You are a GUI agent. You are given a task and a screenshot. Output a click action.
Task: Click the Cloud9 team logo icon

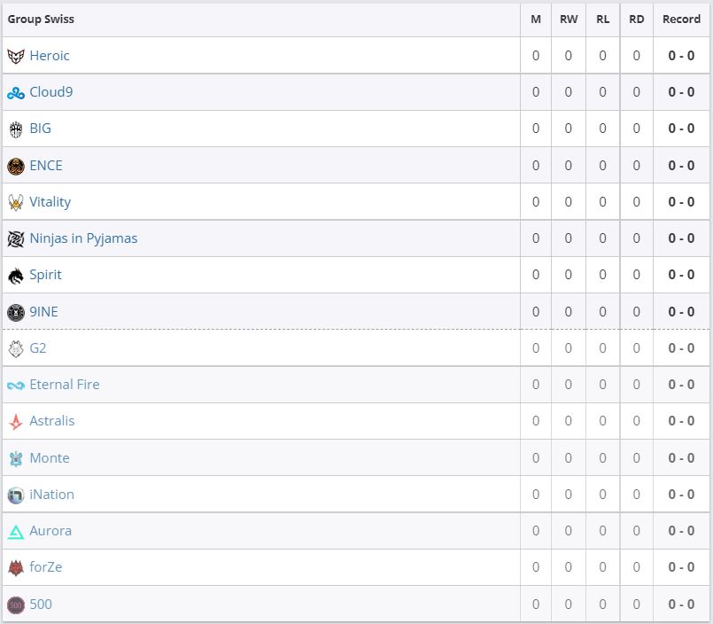point(16,92)
